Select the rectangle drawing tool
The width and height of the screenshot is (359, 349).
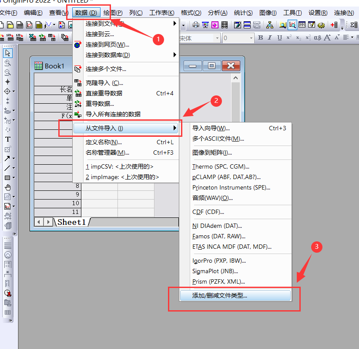point(7,178)
